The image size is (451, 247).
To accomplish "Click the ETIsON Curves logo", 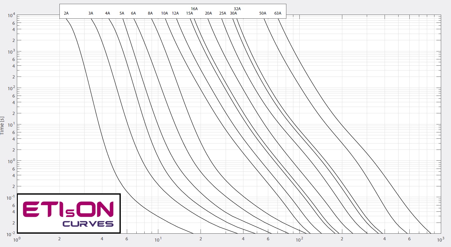I will pyautogui.click(x=69, y=213).
